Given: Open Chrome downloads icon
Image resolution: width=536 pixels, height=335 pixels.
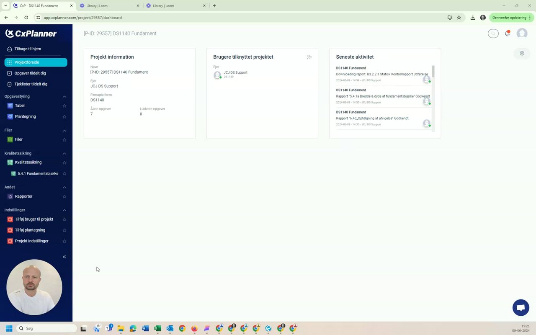Looking at the screenshot, I should point(473,18).
